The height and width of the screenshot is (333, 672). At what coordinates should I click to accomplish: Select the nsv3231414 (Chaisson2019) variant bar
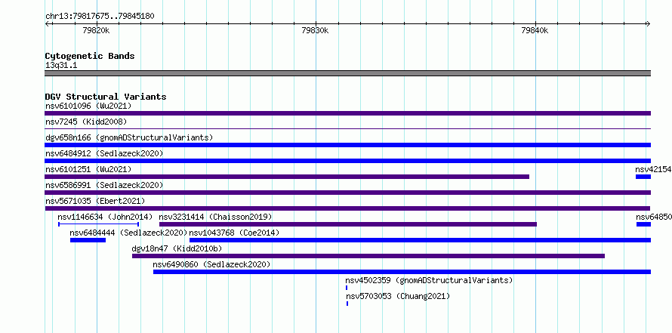(x=348, y=224)
